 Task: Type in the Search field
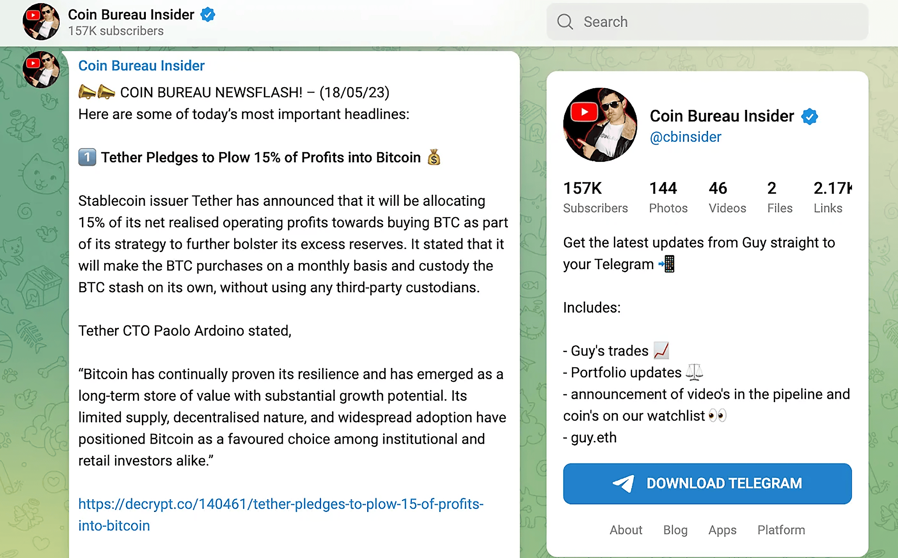click(720, 22)
